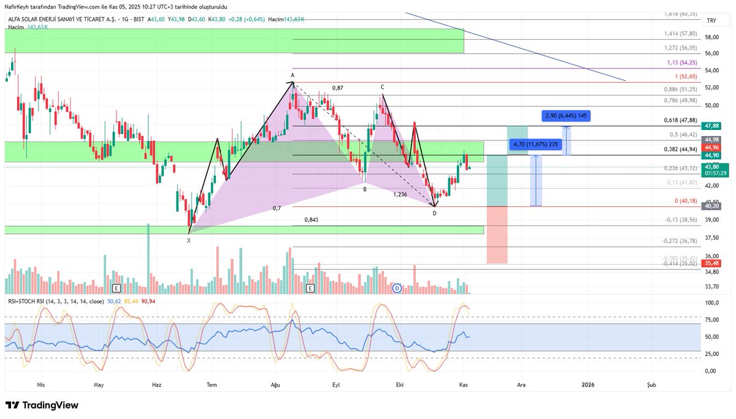Click the TRY currency label
The height and width of the screenshot is (419, 736).
(711, 21)
